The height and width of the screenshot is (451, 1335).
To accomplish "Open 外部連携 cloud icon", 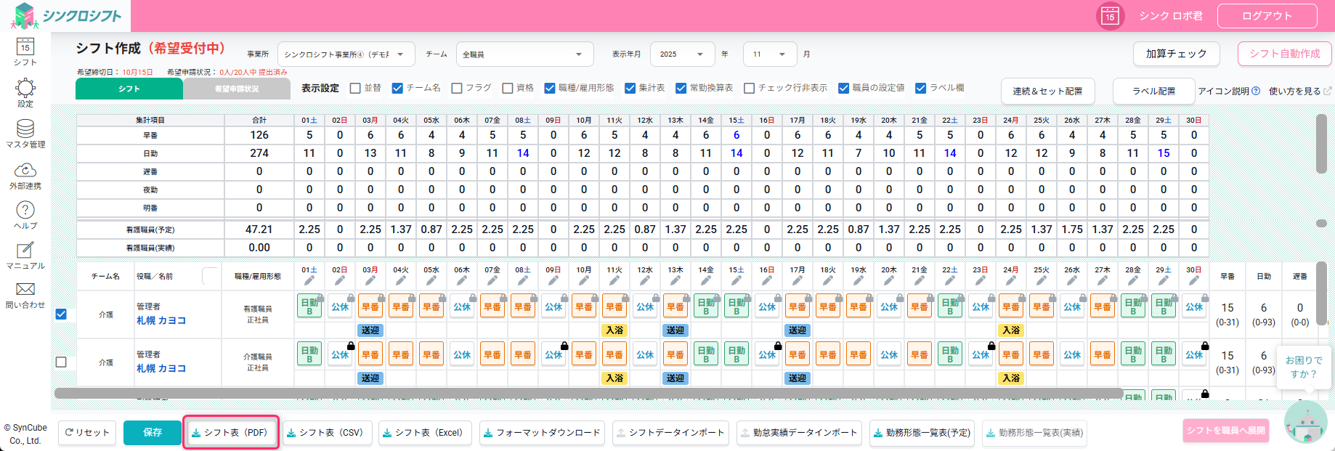I will (25, 170).
